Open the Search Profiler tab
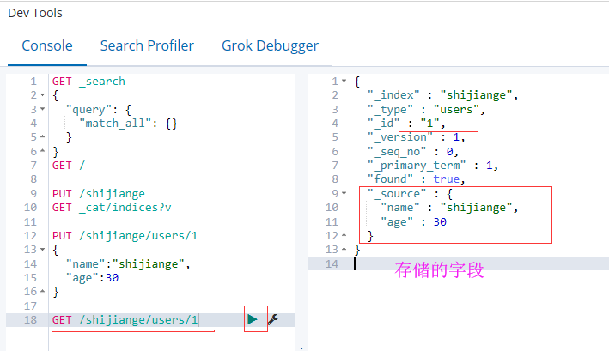This screenshot has height=351, width=609. tap(147, 45)
